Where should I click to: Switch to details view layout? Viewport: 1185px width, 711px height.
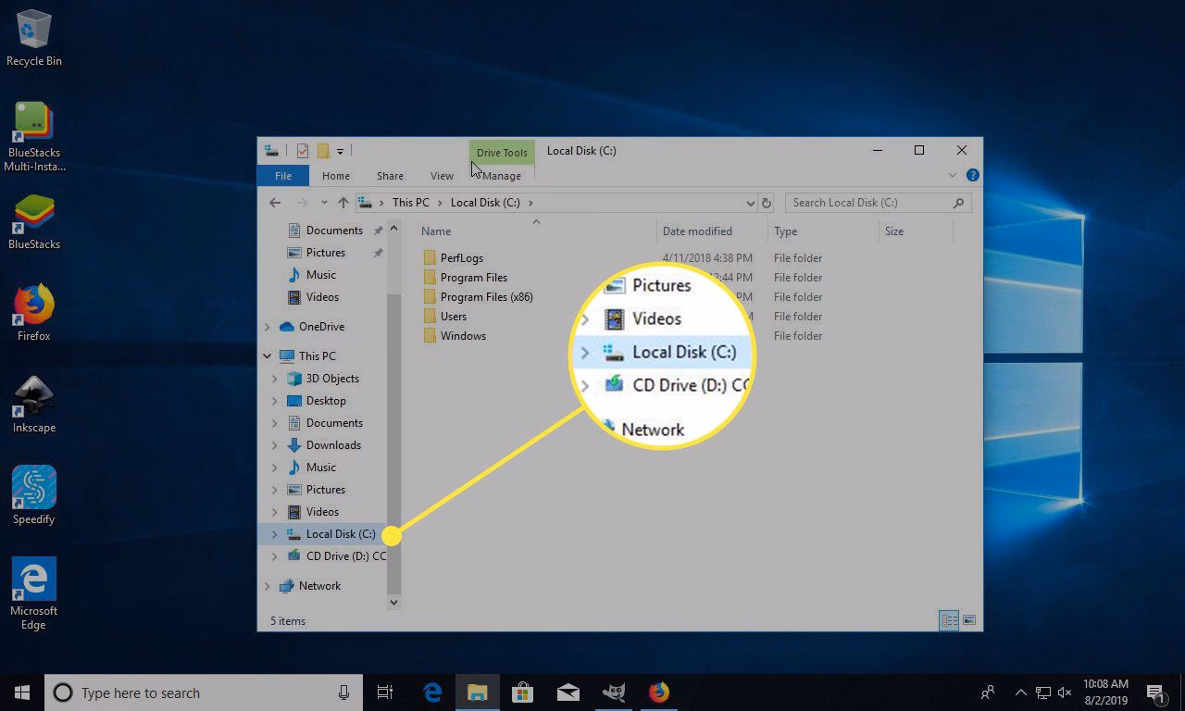pyautogui.click(x=948, y=620)
